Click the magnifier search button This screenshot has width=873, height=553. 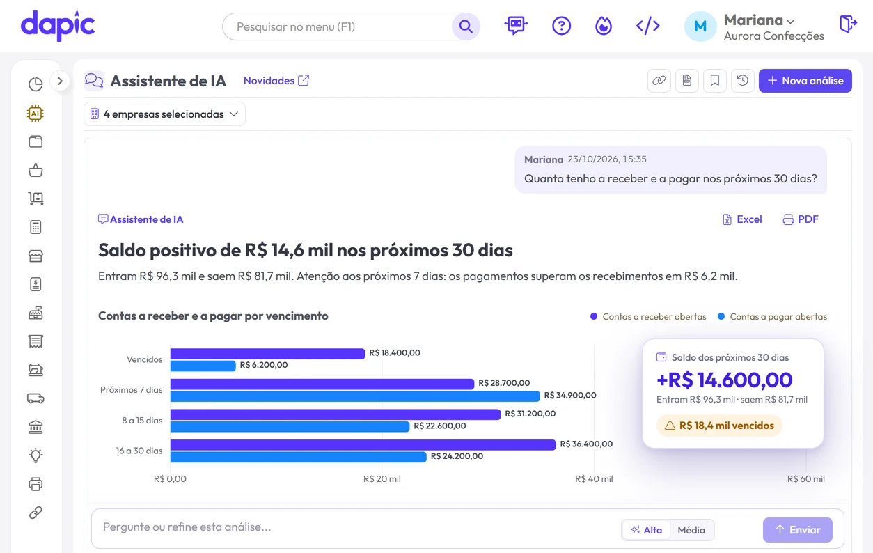(466, 26)
